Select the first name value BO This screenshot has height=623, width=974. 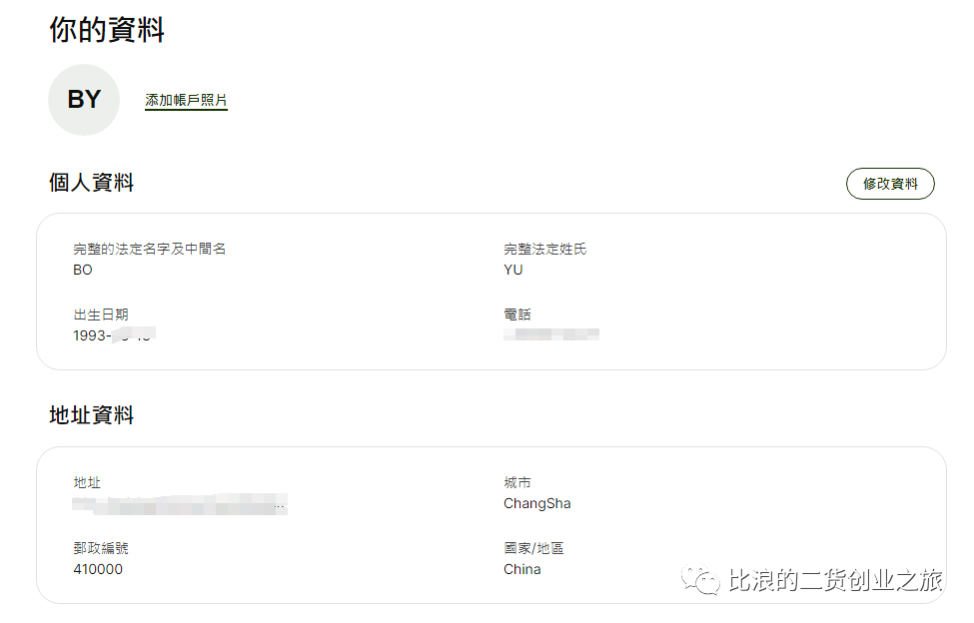(83, 270)
